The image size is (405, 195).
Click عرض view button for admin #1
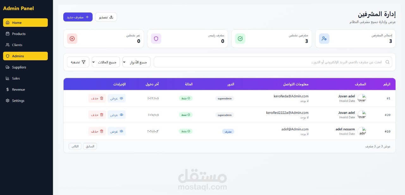point(116,98)
